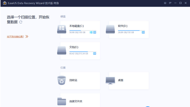The image size is (190, 107).
Task: Click the SSD badge on 软件(D:)
Action: [x=143, y=32]
